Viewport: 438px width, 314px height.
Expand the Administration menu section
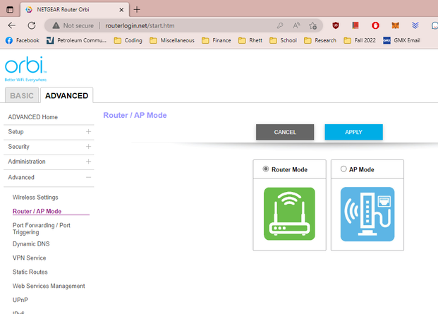tap(88, 162)
